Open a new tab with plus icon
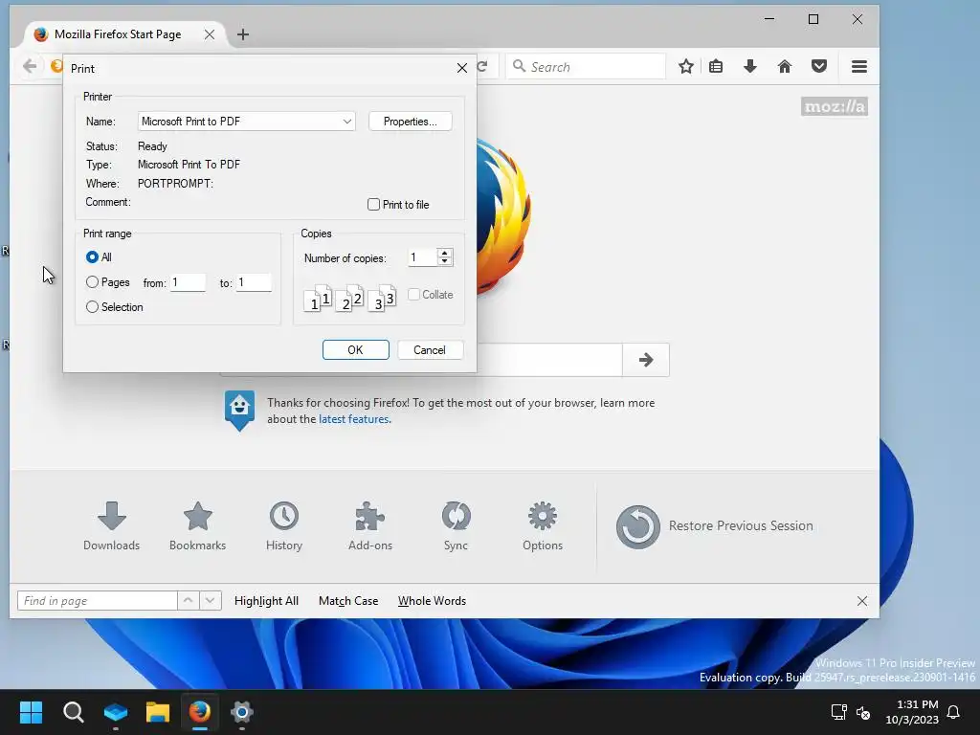The image size is (980, 735). point(243,34)
